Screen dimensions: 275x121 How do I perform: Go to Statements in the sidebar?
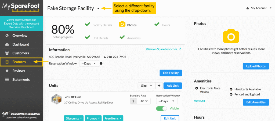point(21,80)
